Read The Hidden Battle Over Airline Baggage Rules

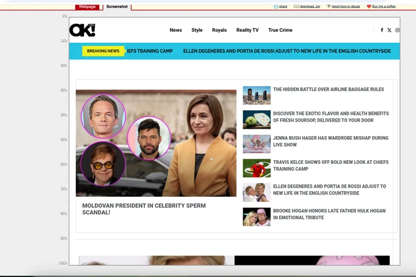pyautogui.click(x=328, y=89)
